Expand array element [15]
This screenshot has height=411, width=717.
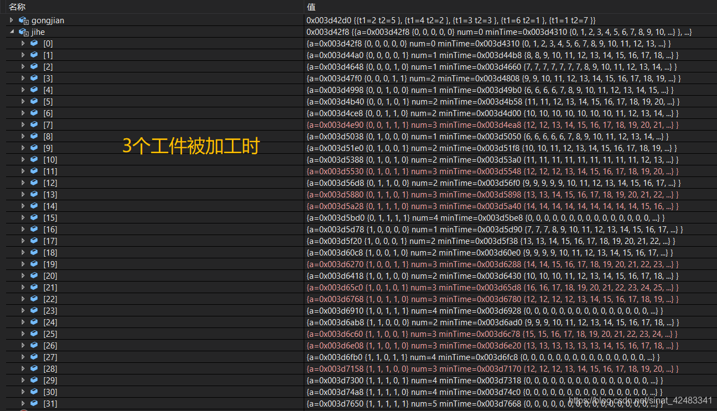23,217
